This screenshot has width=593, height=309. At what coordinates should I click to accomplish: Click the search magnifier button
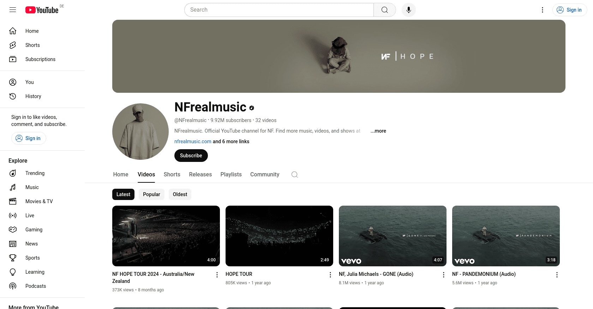click(x=384, y=10)
